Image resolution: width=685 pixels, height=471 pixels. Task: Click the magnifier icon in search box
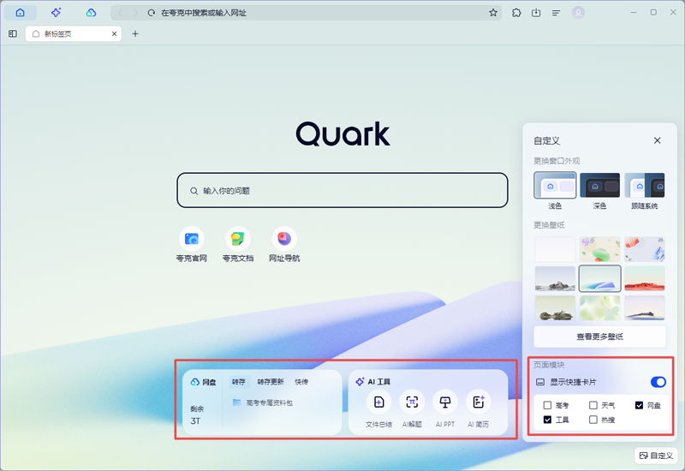click(194, 191)
